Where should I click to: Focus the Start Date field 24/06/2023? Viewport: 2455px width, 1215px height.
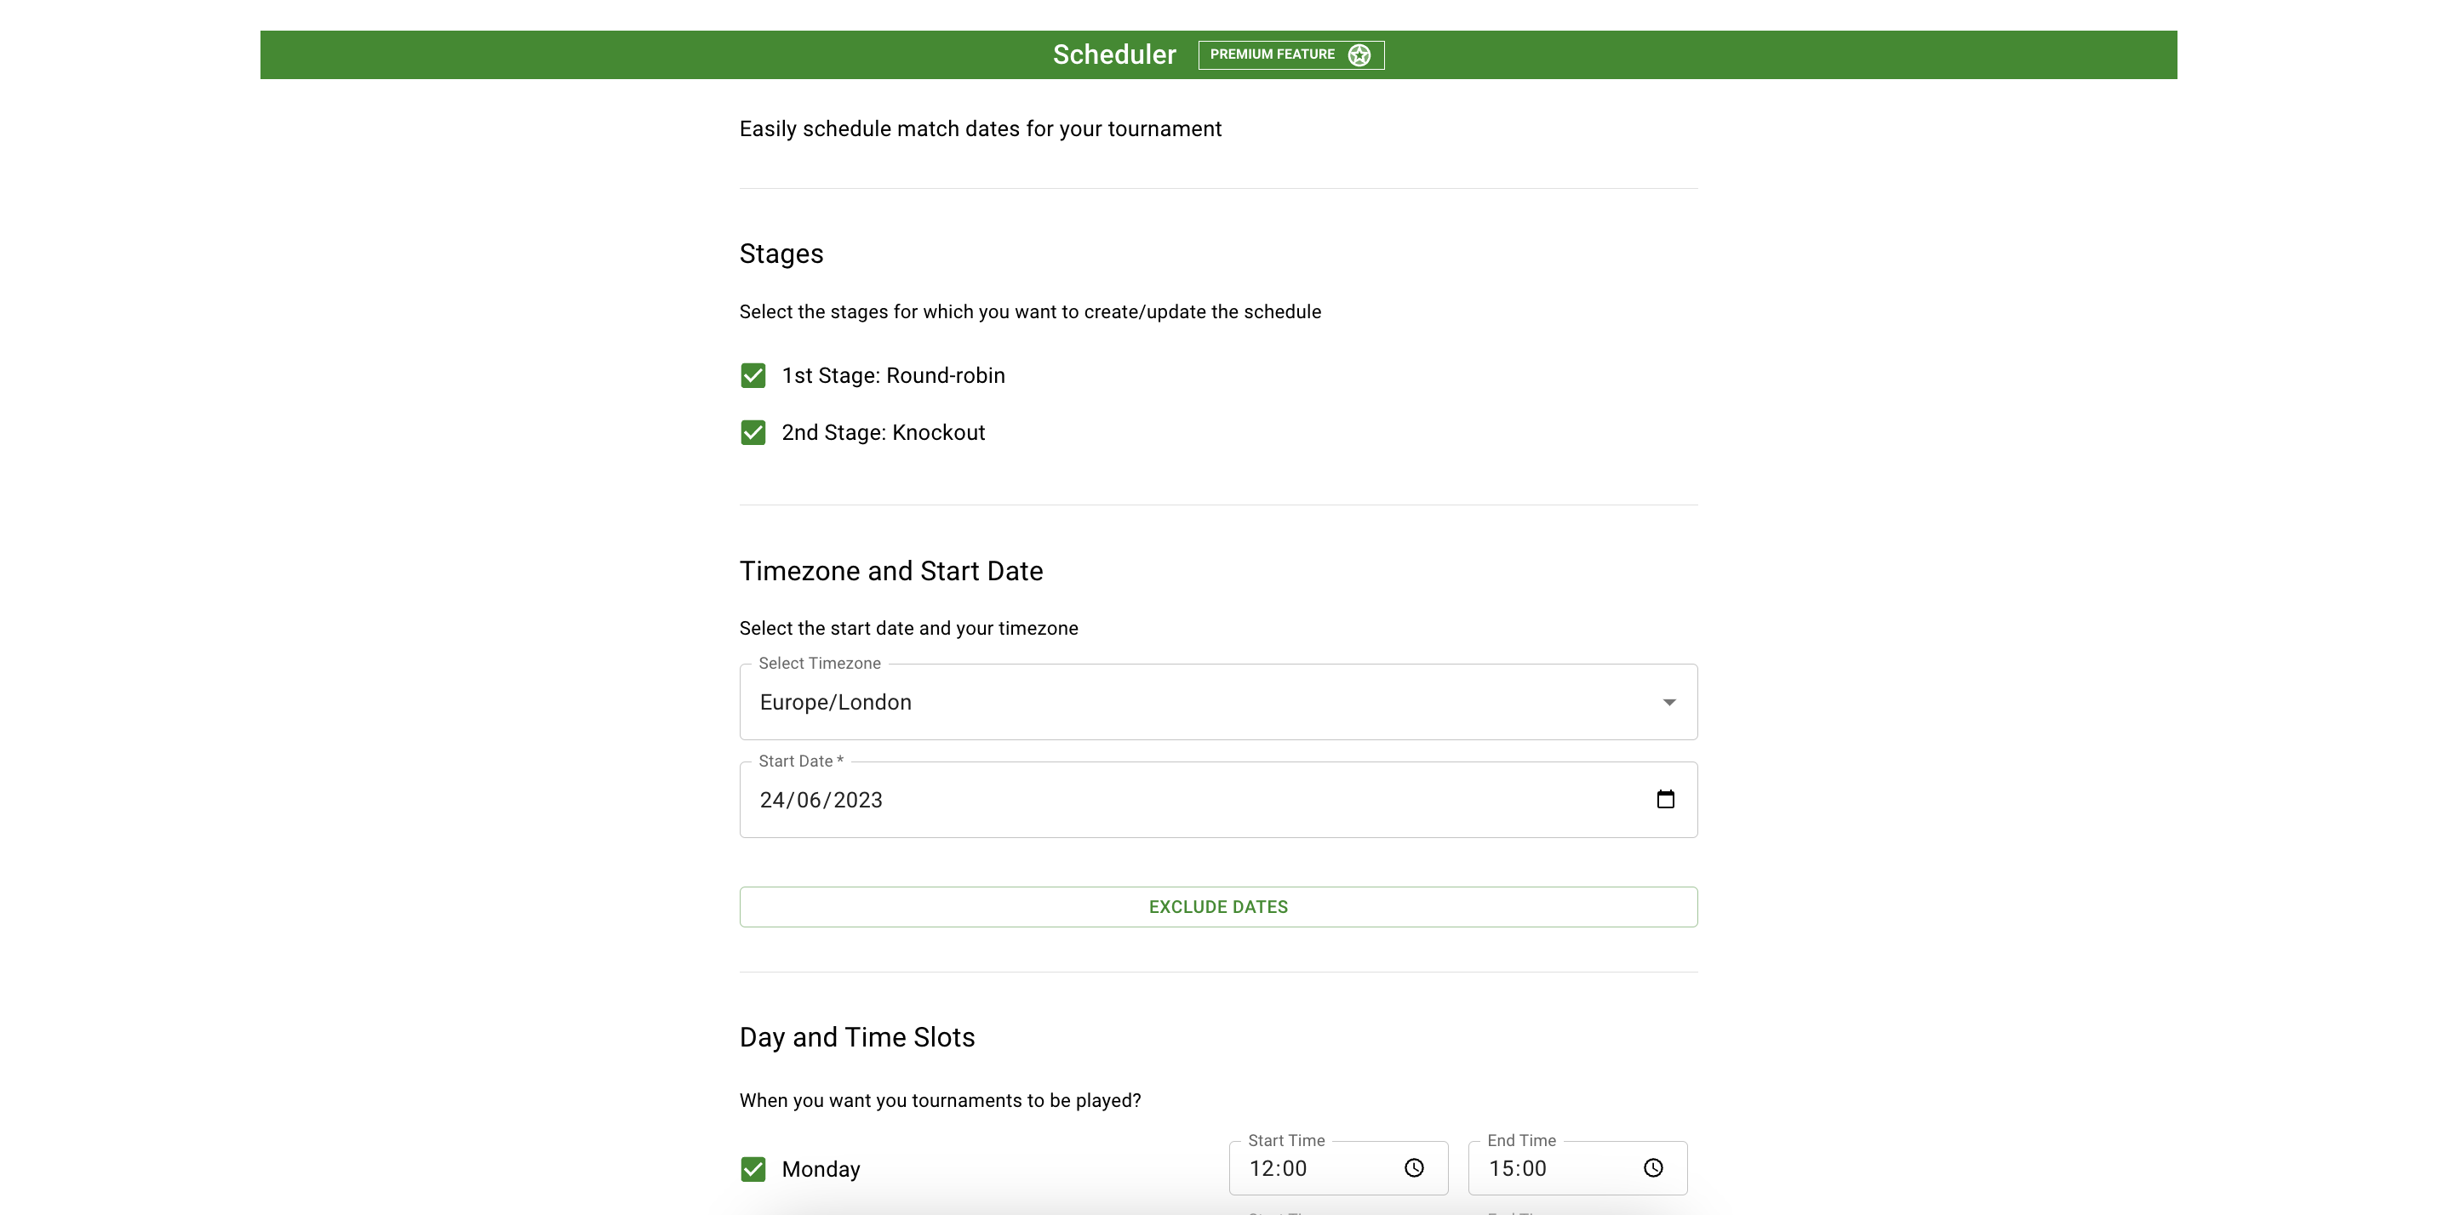coord(1218,800)
